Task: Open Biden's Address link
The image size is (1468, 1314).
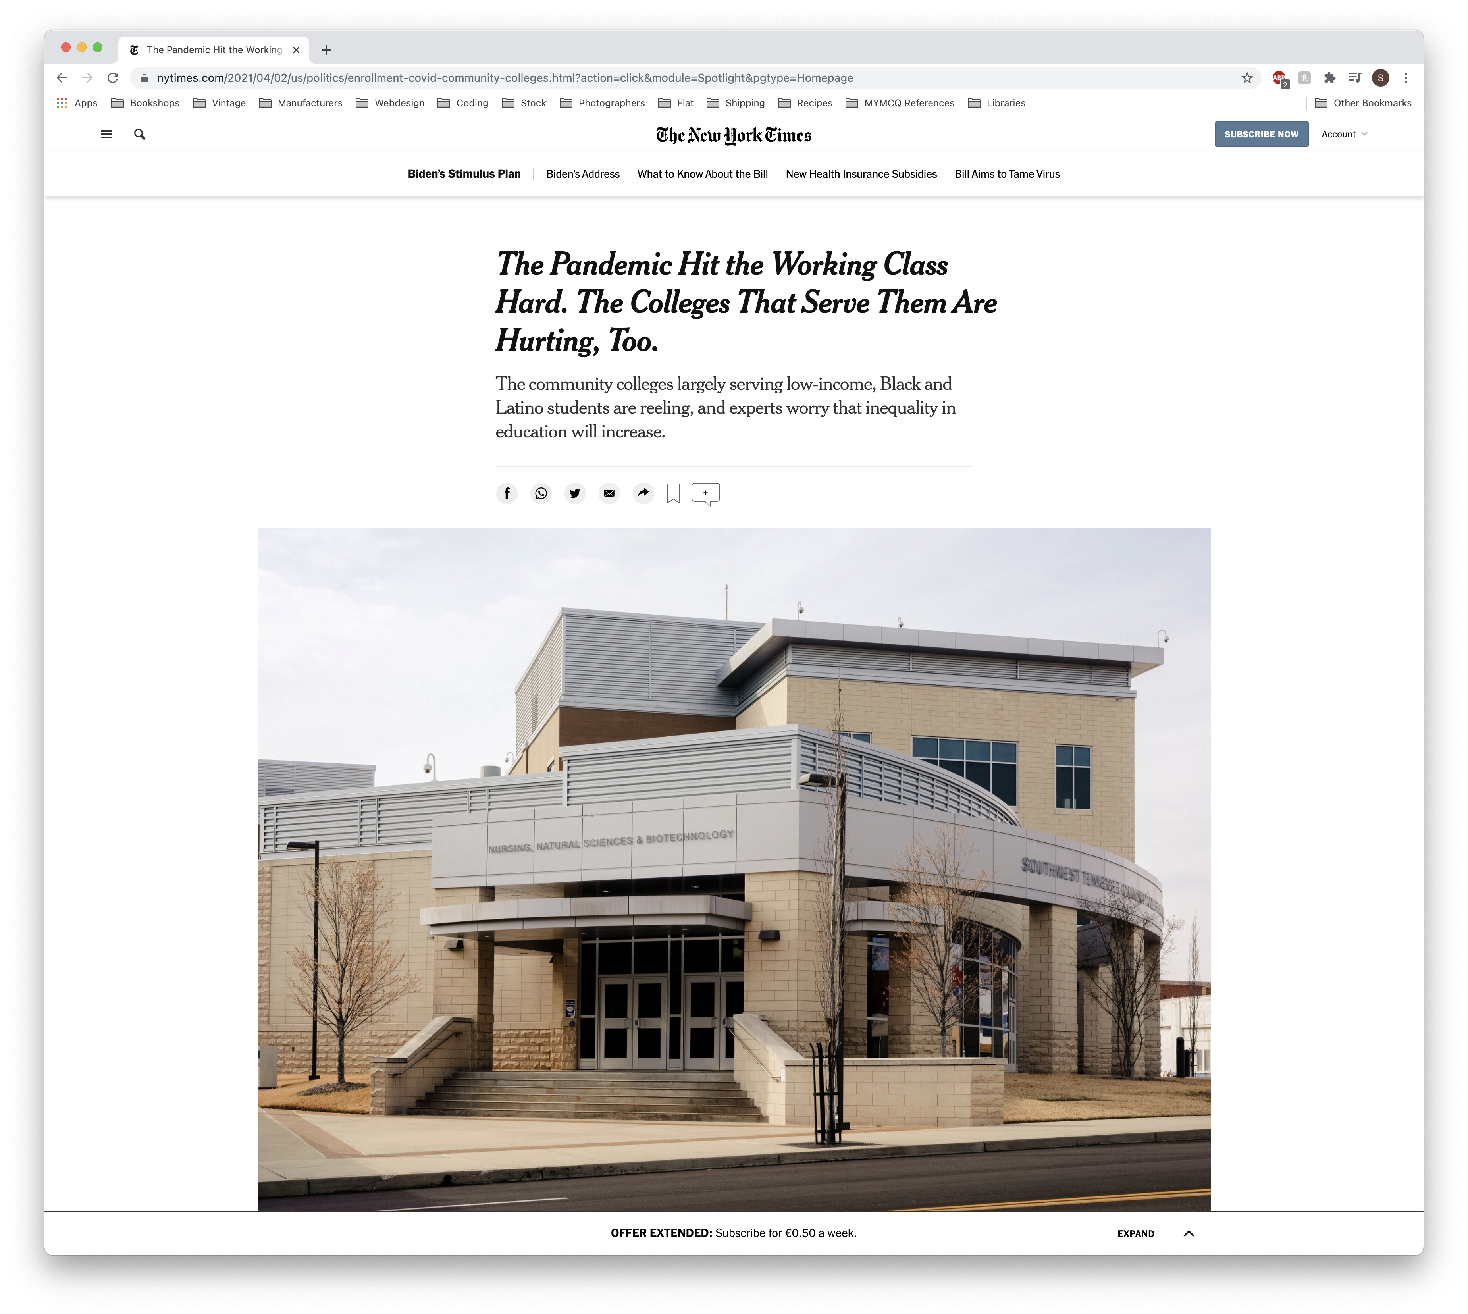Action: [x=583, y=174]
